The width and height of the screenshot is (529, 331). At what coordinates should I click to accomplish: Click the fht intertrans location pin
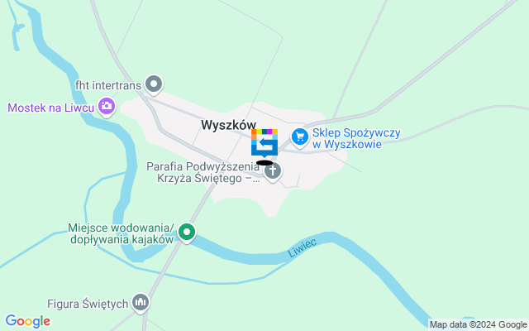(154, 84)
